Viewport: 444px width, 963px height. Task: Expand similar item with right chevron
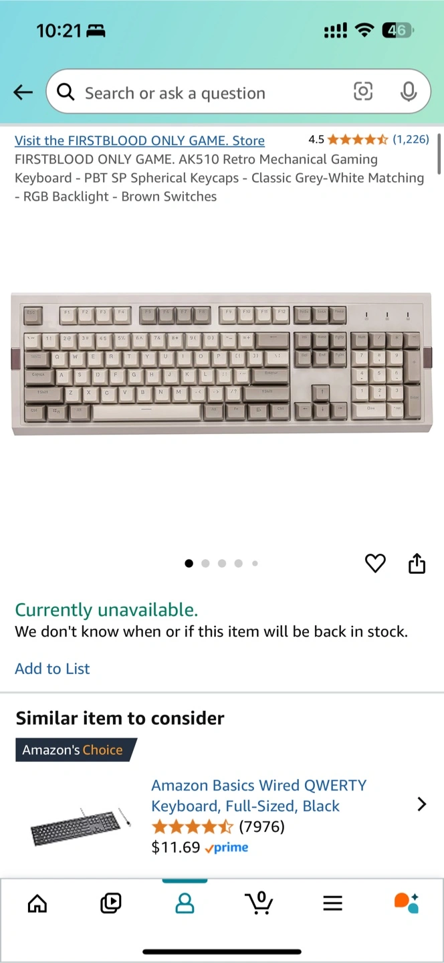(x=421, y=805)
